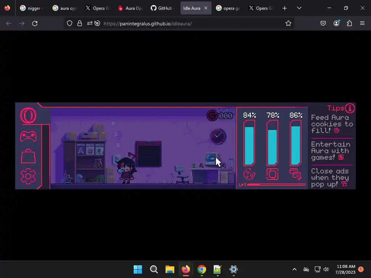Expand the list all tabs dropdown
Viewport: 371px width, 278px height.
click(299, 8)
